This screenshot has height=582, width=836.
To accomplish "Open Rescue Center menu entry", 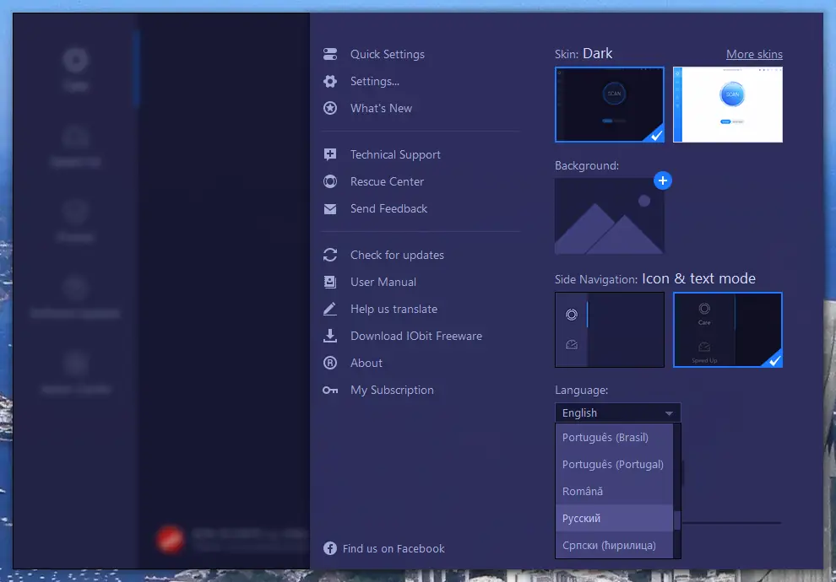I will (x=387, y=181).
